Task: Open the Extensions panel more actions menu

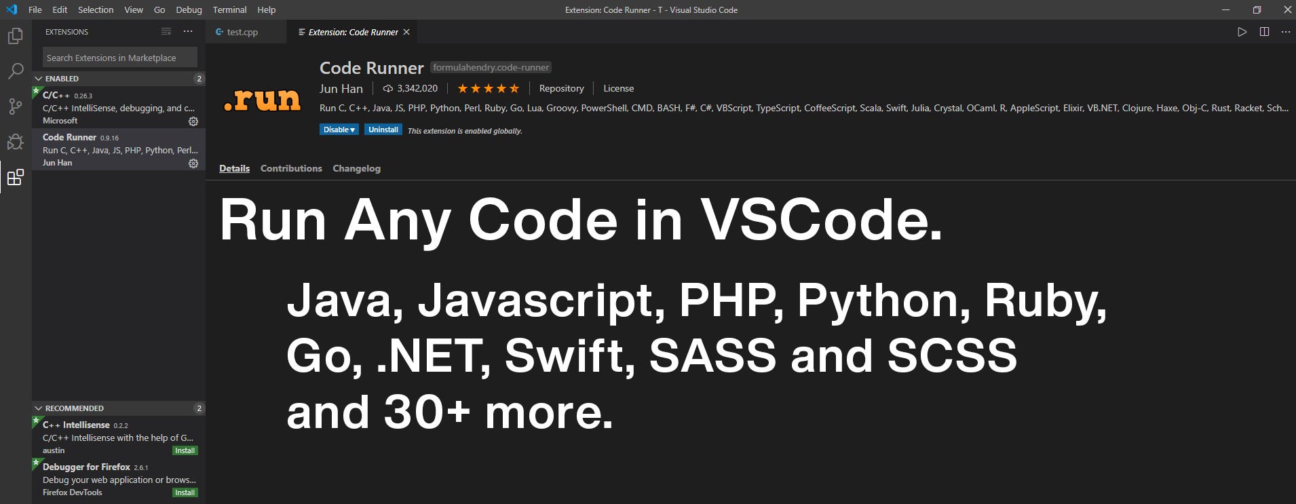Action: point(188,32)
